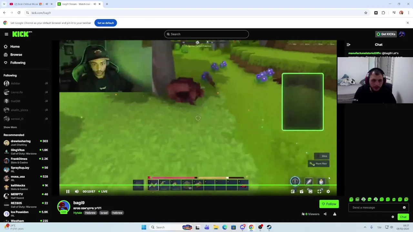413x232 pixels.
Task: Mute the Best Chillout Music tab
Action: point(47,4)
